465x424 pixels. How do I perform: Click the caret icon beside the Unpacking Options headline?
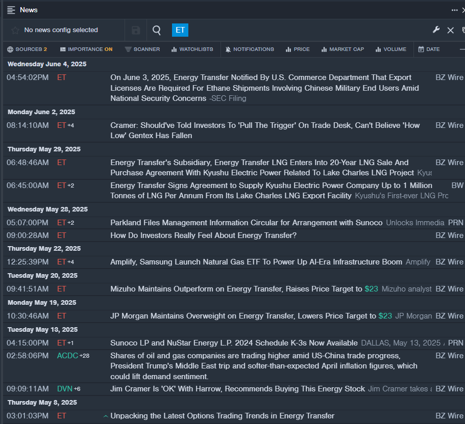coord(105,416)
